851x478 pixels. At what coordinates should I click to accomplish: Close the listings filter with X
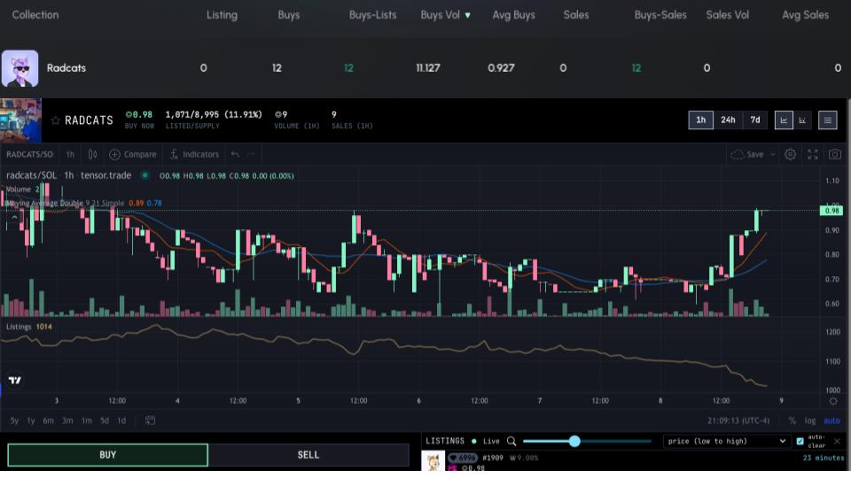pyautogui.click(x=837, y=441)
